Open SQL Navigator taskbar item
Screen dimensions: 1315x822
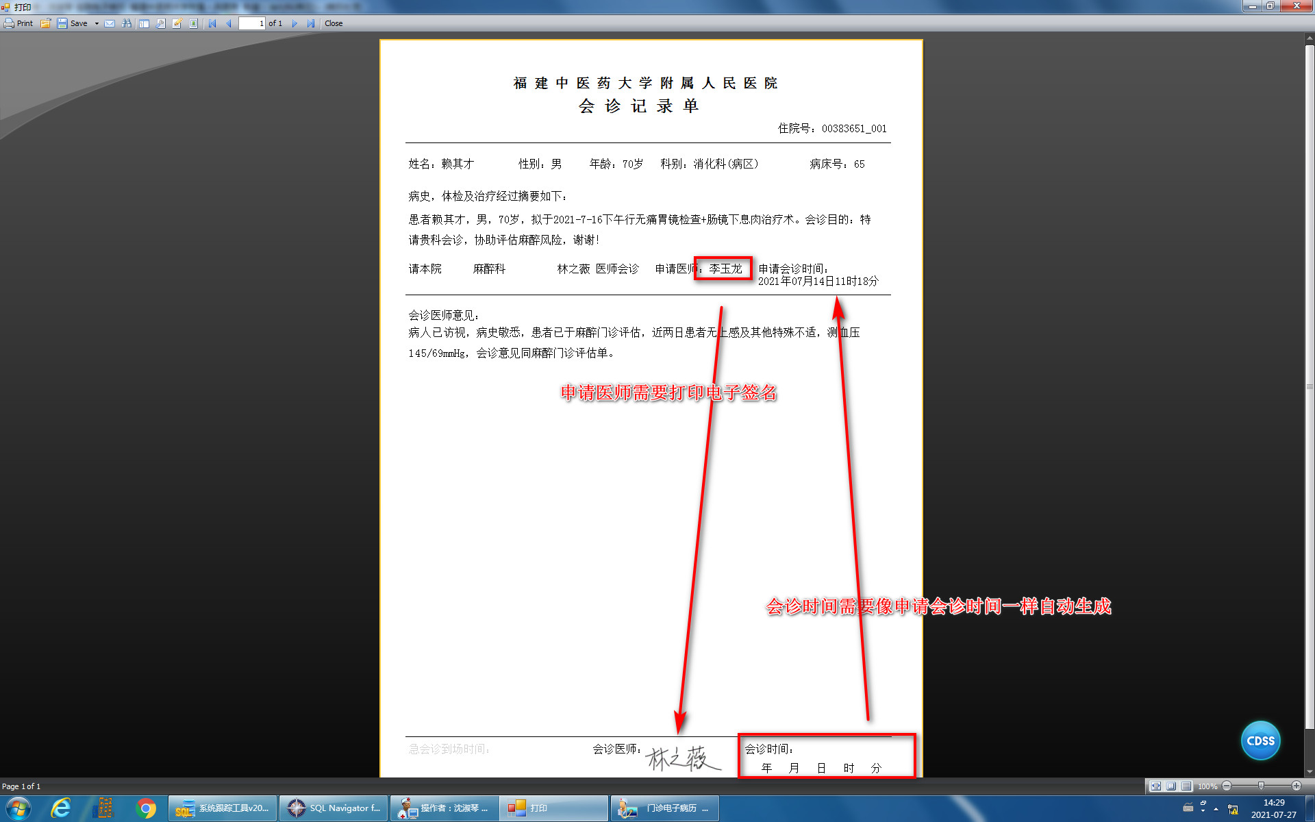[x=334, y=808]
